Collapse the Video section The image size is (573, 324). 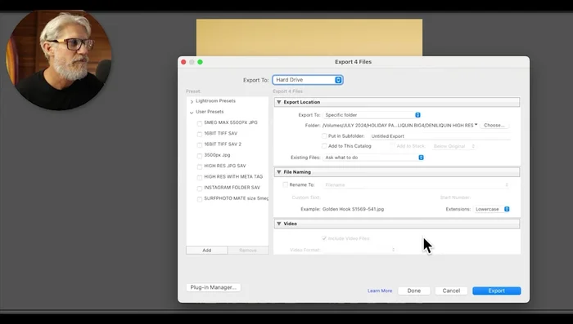click(x=279, y=224)
